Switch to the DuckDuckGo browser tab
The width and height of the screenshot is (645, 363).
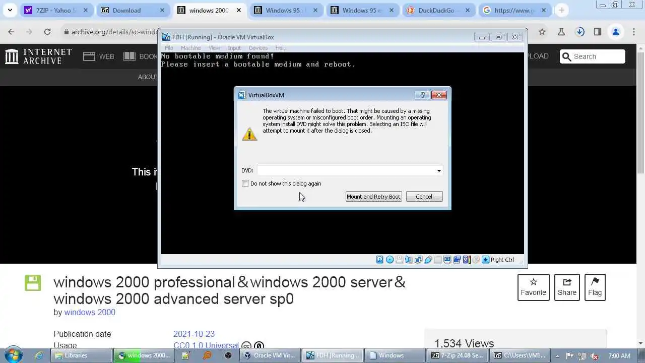click(x=439, y=10)
